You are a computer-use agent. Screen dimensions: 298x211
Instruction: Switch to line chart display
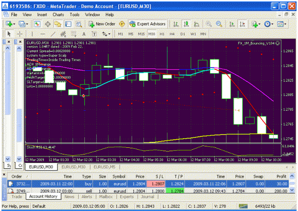coord(196,24)
